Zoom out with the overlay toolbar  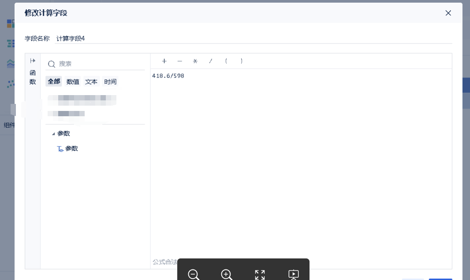194,274
